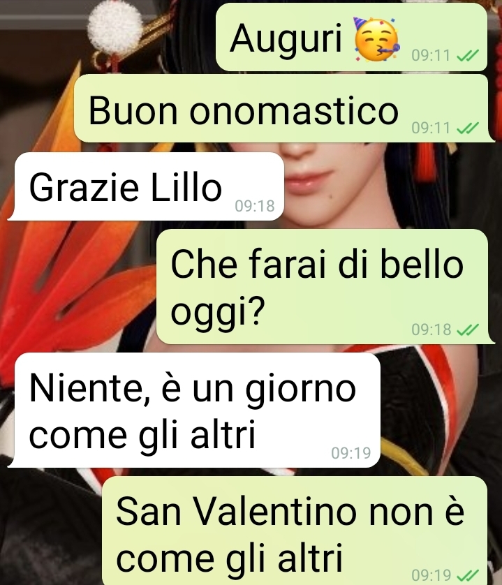The image size is (502, 585).
Task: Click the double-check ticks on 'Che farai di bello oggi?'
Action: click(x=468, y=329)
